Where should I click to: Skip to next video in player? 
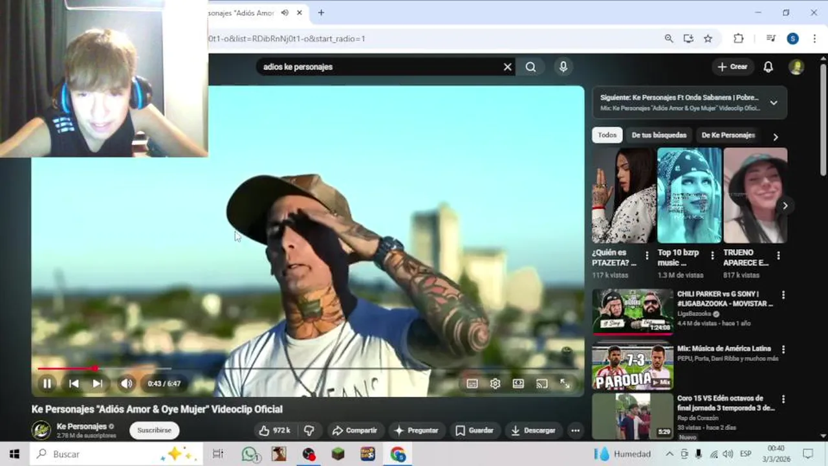pyautogui.click(x=97, y=384)
